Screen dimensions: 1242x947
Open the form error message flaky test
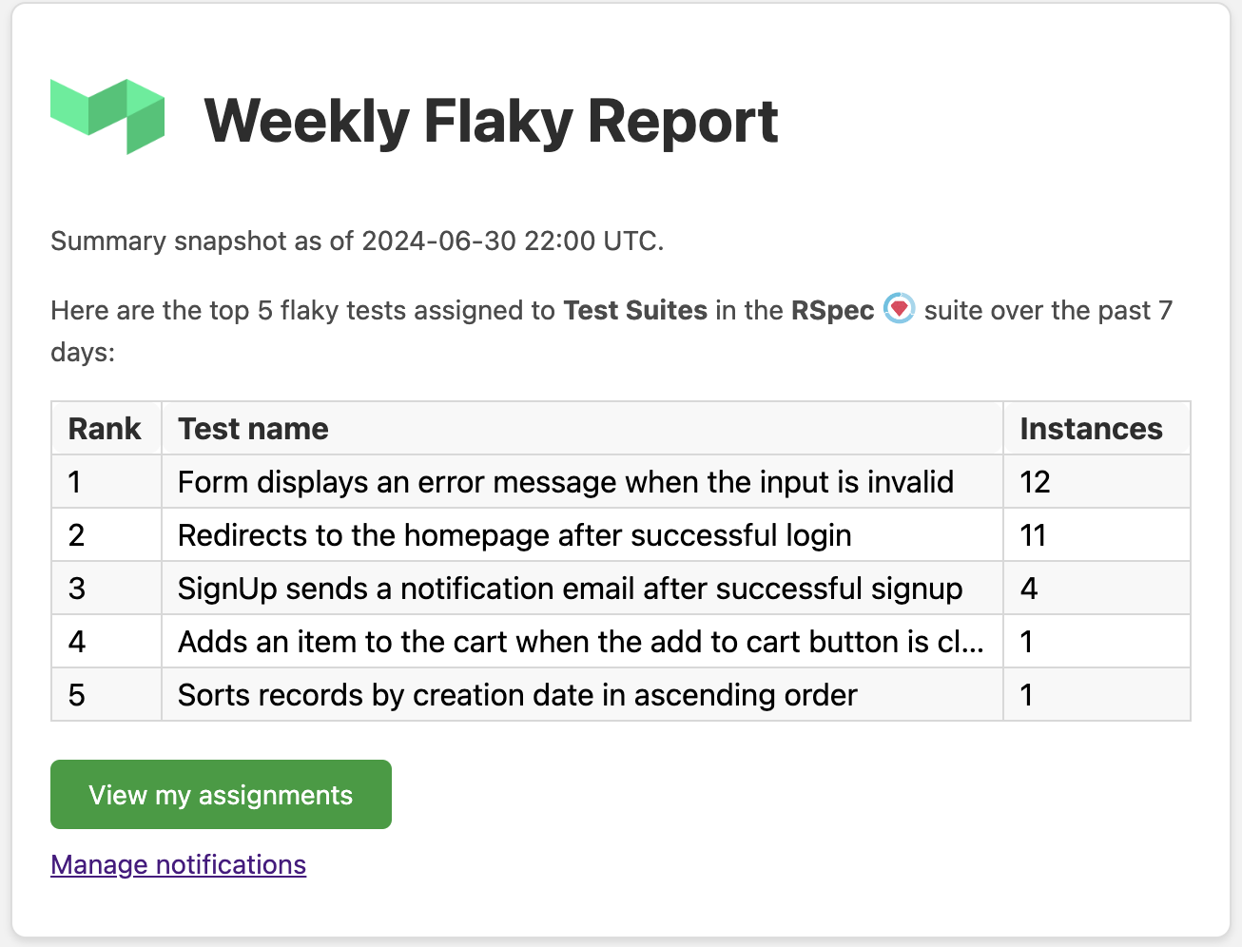tap(565, 481)
